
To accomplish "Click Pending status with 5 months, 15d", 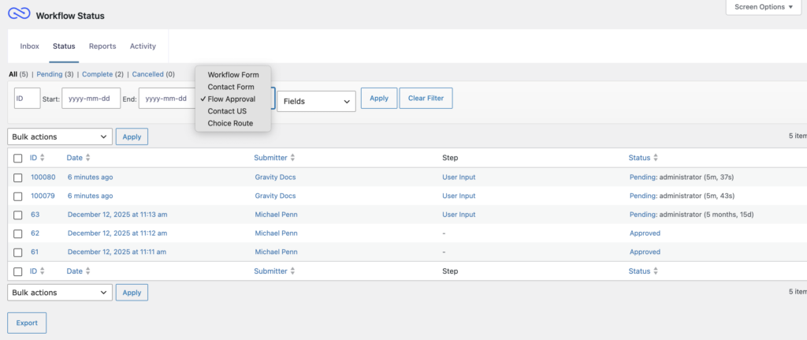I will [x=643, y=215].
